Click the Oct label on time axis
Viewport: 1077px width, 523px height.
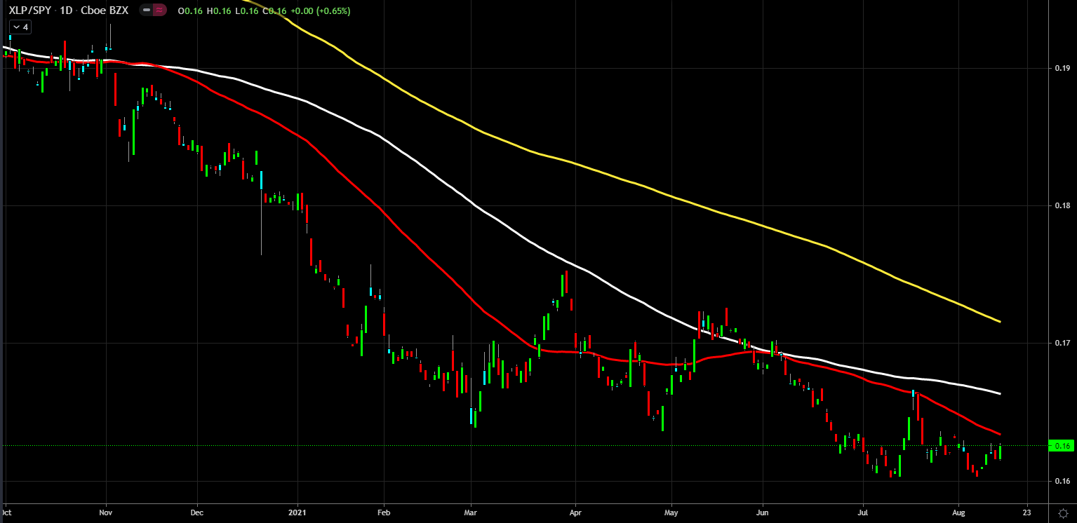click(x=7, y=512)
